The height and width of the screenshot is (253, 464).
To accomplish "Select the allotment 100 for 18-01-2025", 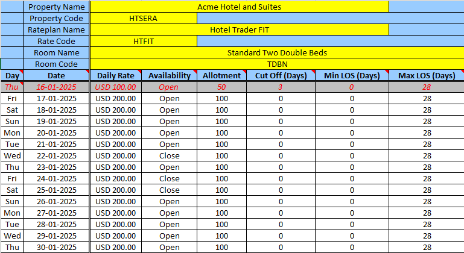I will point(221,110).
